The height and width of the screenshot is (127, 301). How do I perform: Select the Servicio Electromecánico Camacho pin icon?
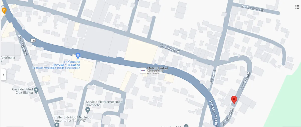pyautogui.click(x=88, y=110)
